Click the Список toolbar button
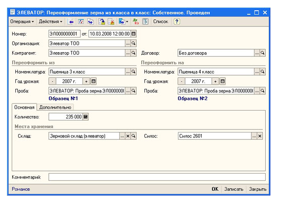The image size is (284, 201). [x=161, y=21]
